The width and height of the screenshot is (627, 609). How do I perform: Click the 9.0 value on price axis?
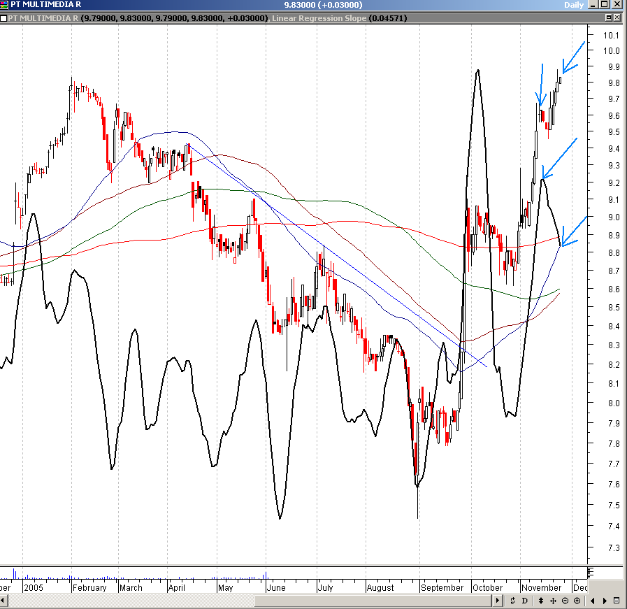pos(614,217)
